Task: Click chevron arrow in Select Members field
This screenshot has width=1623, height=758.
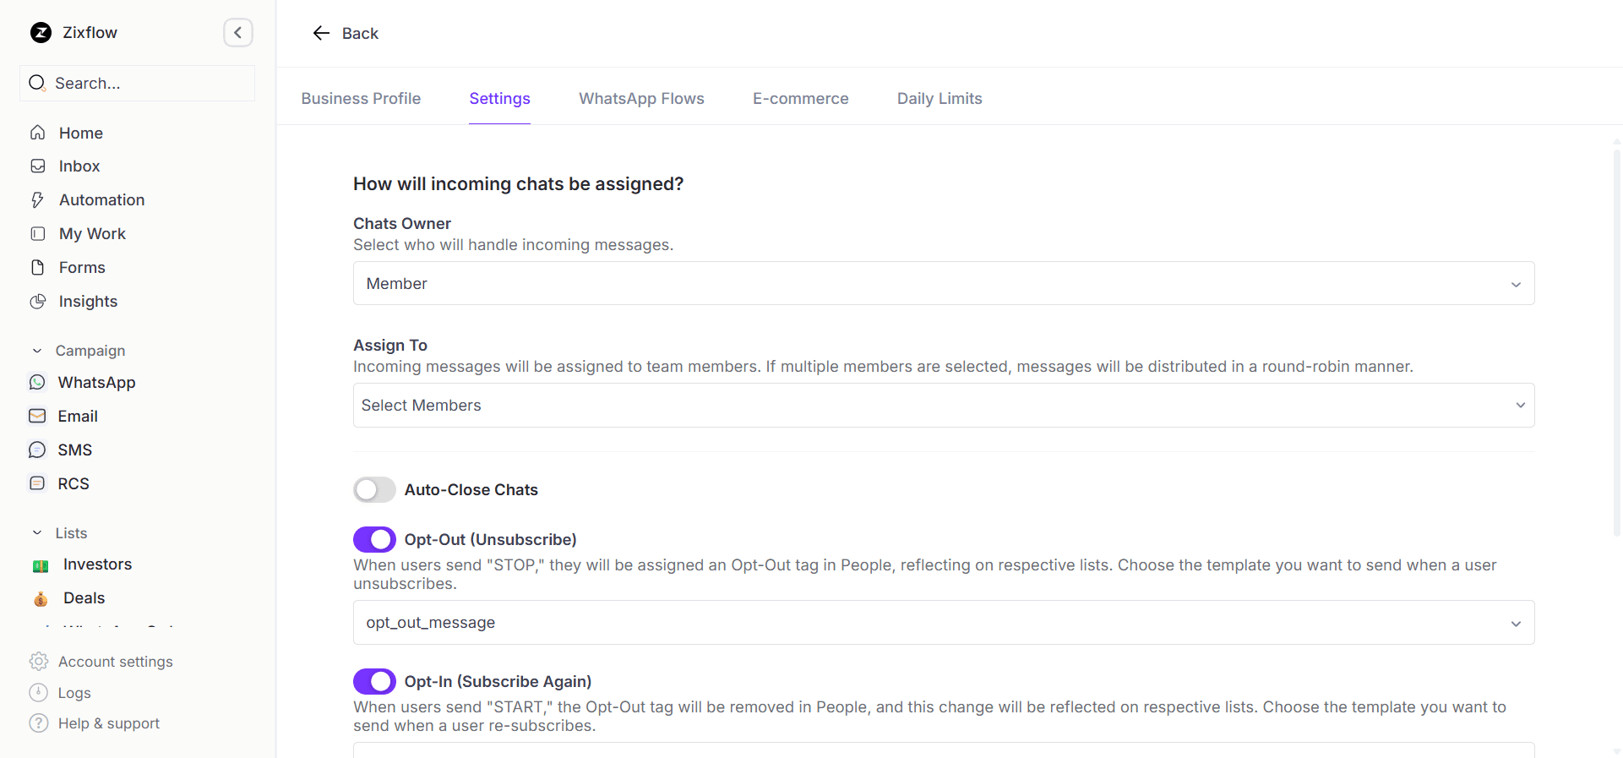Action: 1520,406
